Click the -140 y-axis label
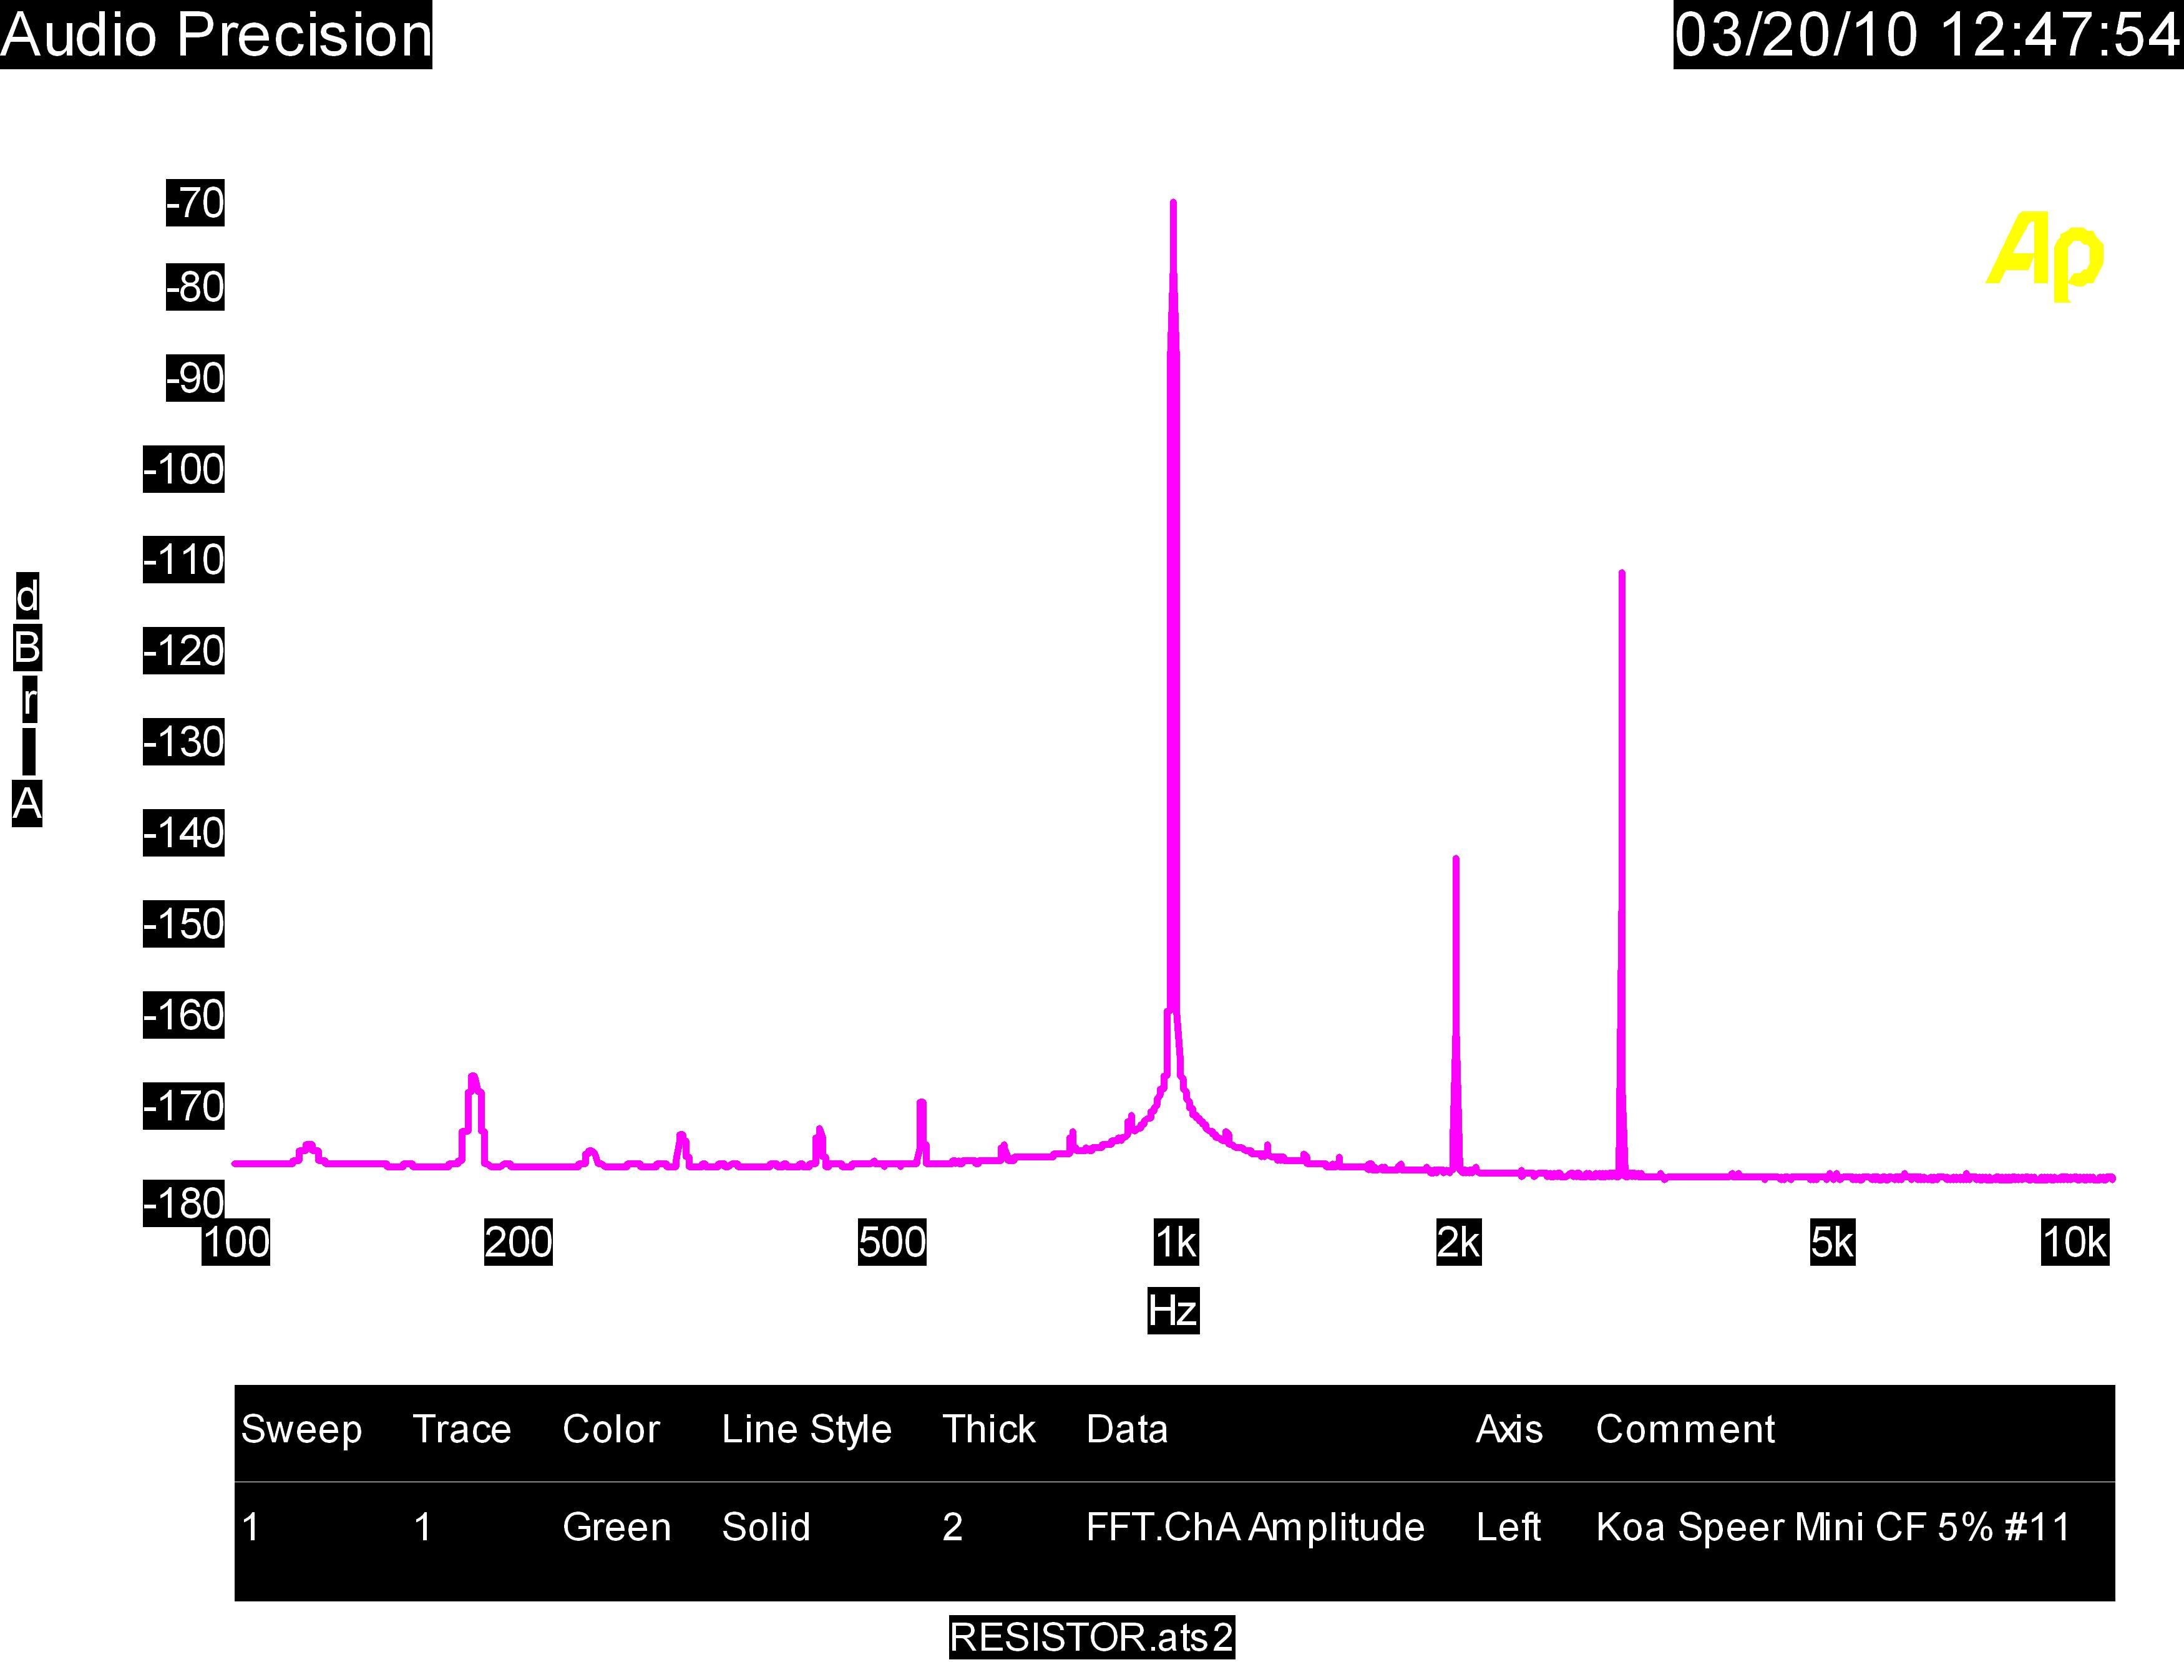Image resolution: width=2184 pixels, height=1680 pixels. pos(184,833)
